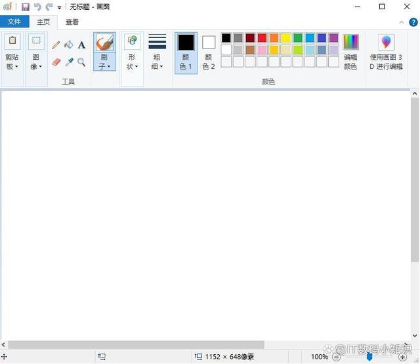Pick the indigo color swatch
Screen dimensions: 420x364
coord(322,38)
